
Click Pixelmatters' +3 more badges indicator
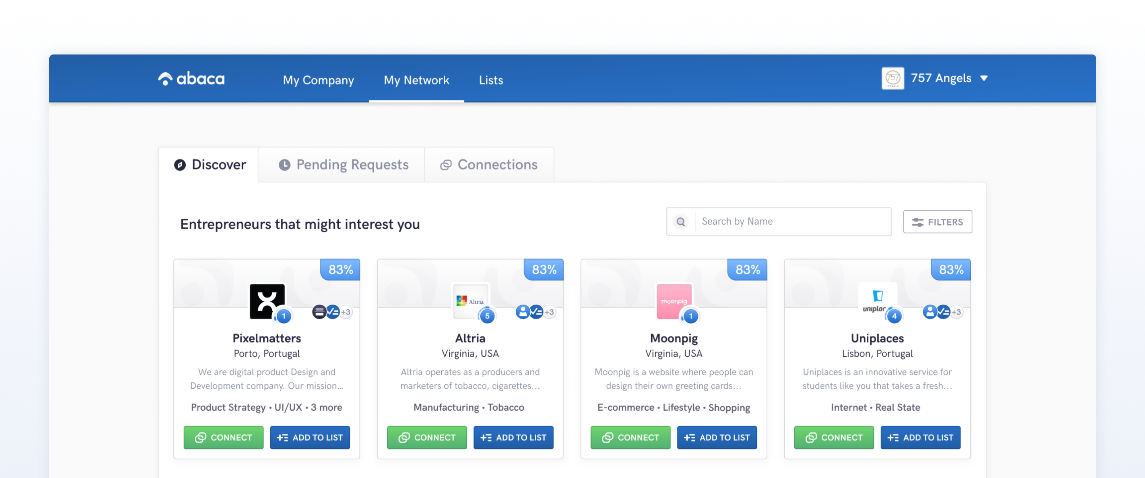point(346,312)
